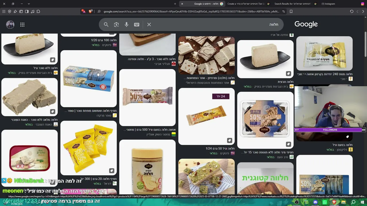Image resolution: width=367 pixels, height=206 pixels.
Task: Clear the Google search query
Action: click(x=149, y=25)
